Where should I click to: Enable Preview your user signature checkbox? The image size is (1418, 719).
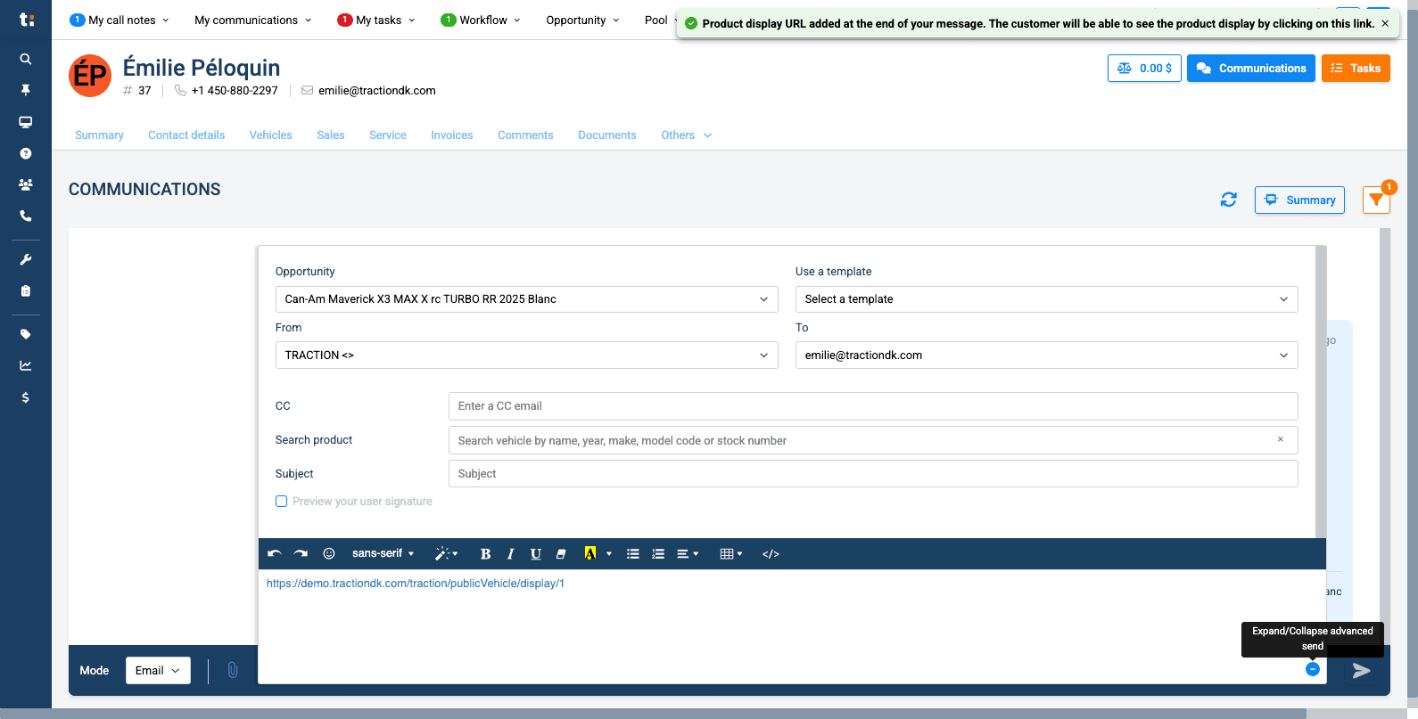[282, 502]
